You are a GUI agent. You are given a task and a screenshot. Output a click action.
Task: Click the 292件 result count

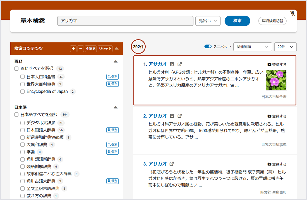[x=138, y=47]
